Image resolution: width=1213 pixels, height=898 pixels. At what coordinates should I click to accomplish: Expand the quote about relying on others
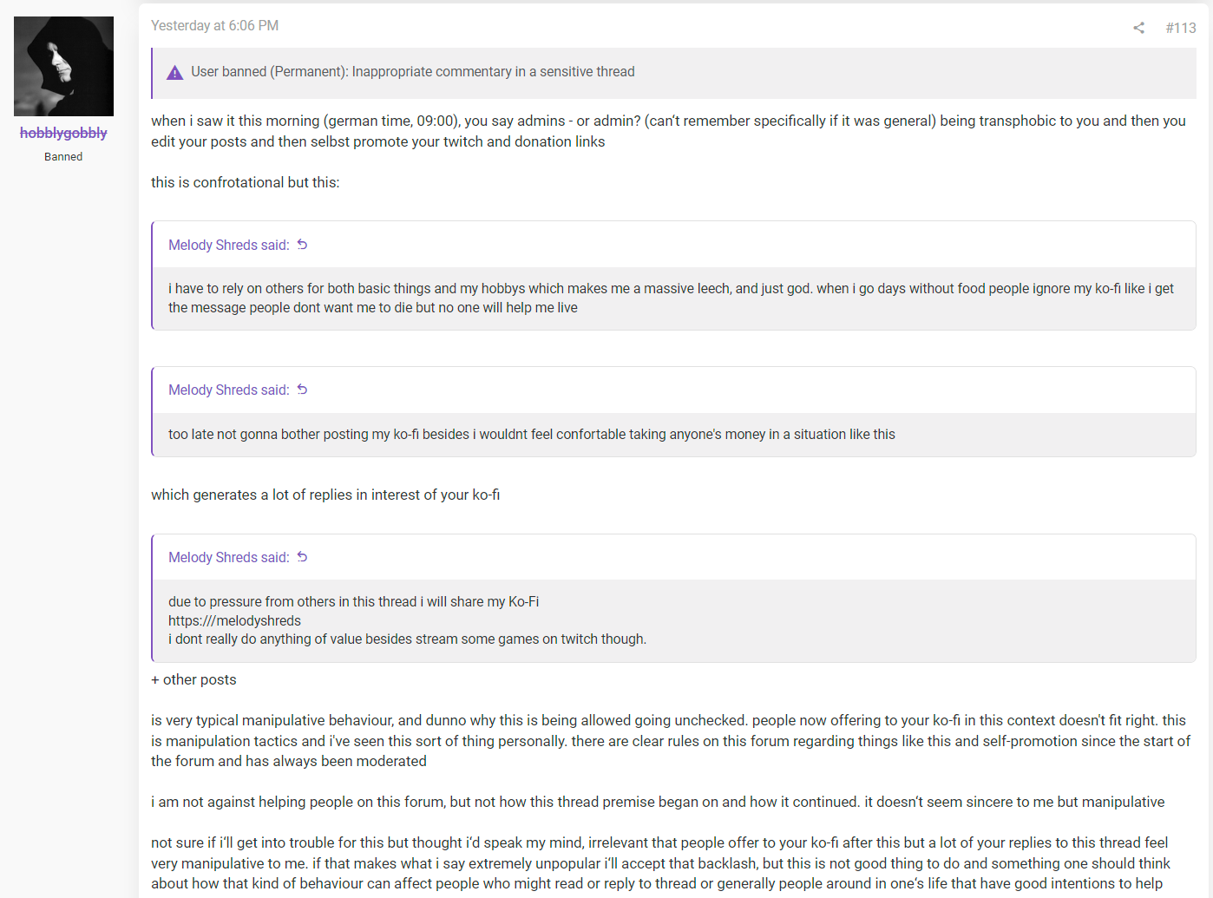click(674, 298)
